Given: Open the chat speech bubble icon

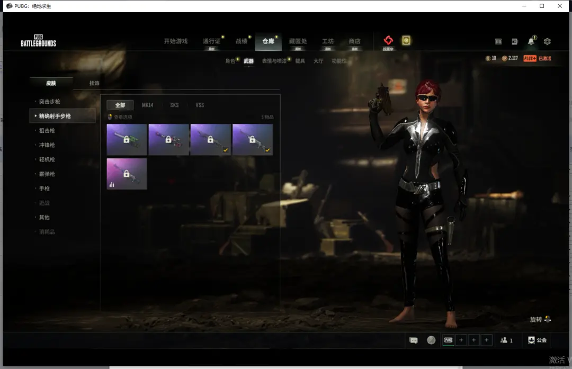Looking at the screenshot, I should tap(413, 340).
